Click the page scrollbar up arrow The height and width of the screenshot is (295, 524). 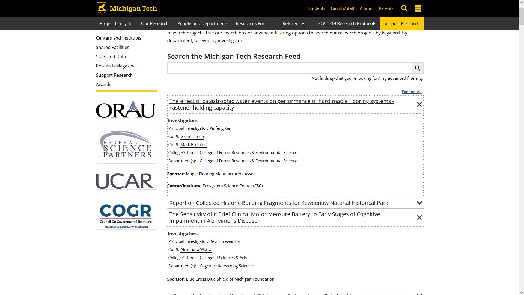pyautogui.click(x=521, y=2)
